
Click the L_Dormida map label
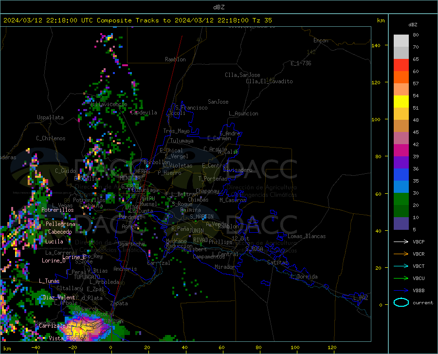pyautogui.click(x=304, y=277)
